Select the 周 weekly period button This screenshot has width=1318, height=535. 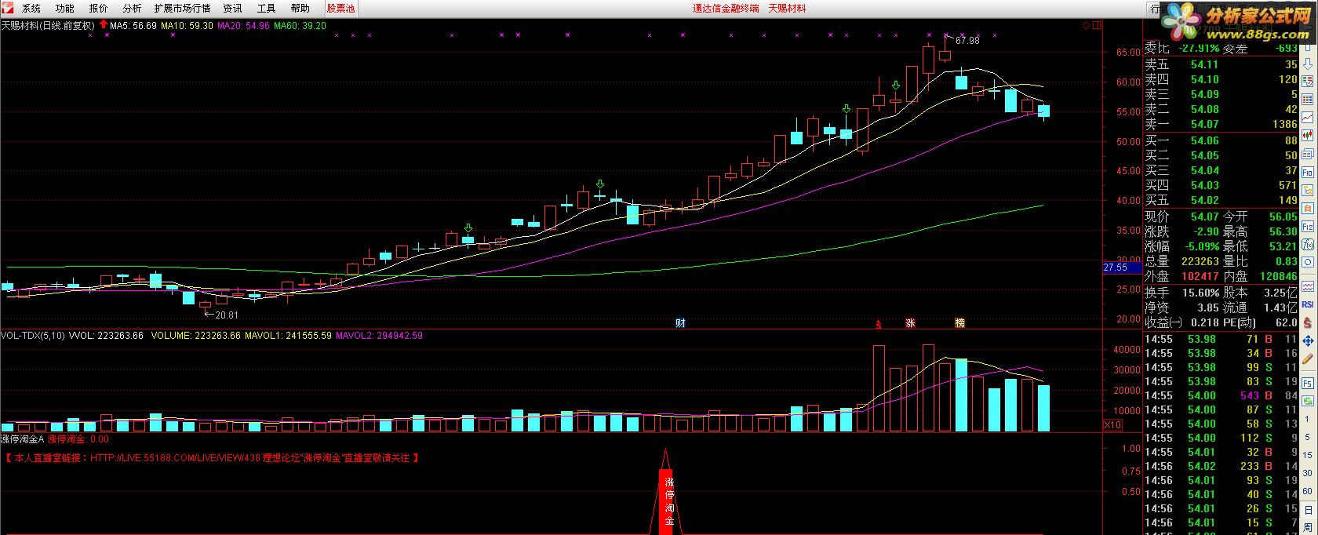(1308, 526)
